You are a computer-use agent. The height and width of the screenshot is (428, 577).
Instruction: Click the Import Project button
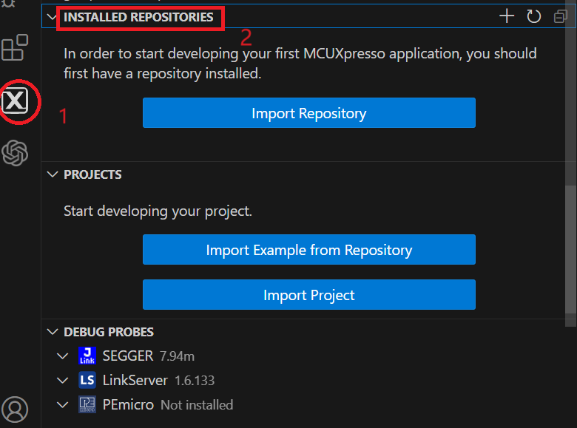click(308, 295)
